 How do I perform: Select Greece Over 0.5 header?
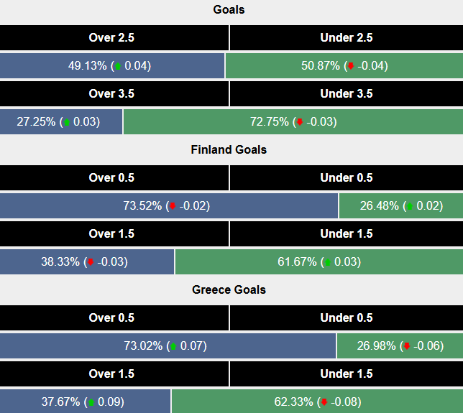pos(111,318)
